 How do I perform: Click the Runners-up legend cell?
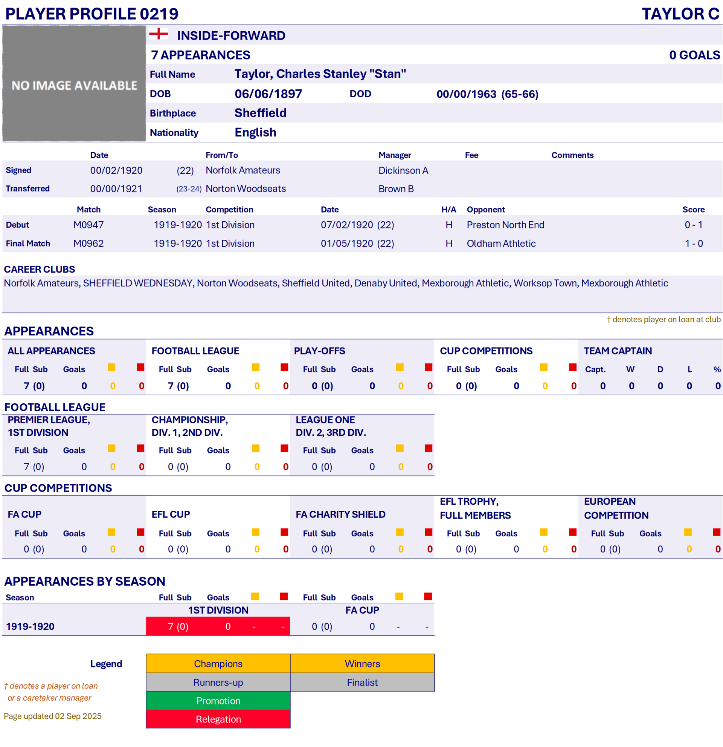(218, 682)
